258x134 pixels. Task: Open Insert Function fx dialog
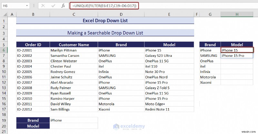tap(63, 6)
